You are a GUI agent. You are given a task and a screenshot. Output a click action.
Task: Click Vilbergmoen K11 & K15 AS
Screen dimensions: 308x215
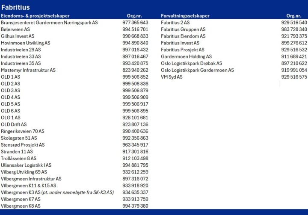pyautogui.click(x=29, y=186)
